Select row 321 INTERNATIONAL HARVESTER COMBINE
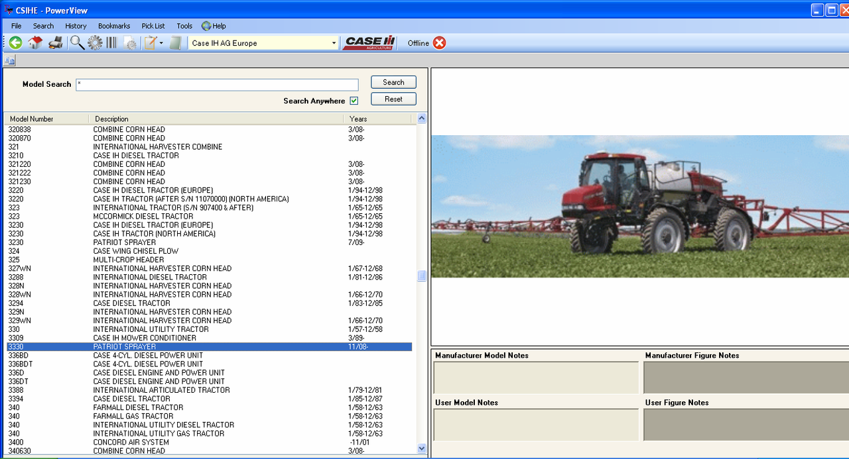The image size is (849, 459). point(209,147)
